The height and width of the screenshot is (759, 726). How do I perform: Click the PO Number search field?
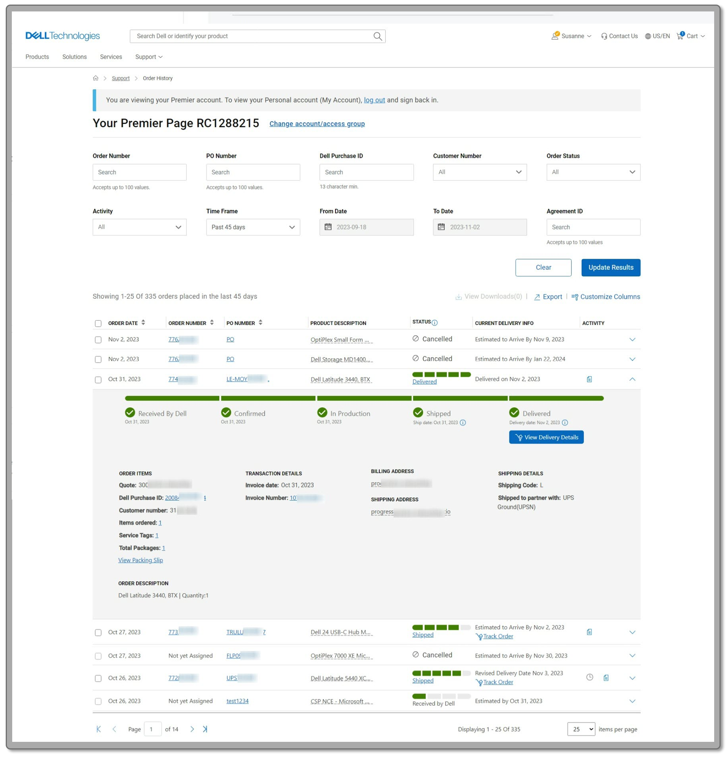[x=253, y=172]
